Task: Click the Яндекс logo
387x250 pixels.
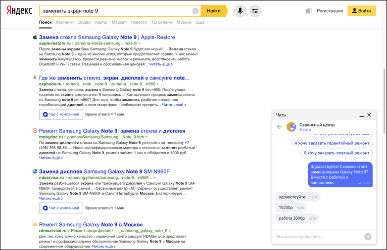Action: [x=19, y=10]
